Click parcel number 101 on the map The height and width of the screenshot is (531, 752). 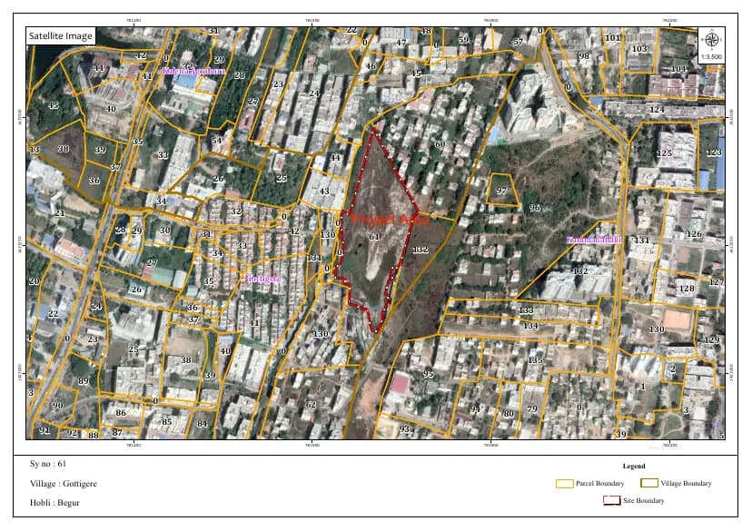612,37
